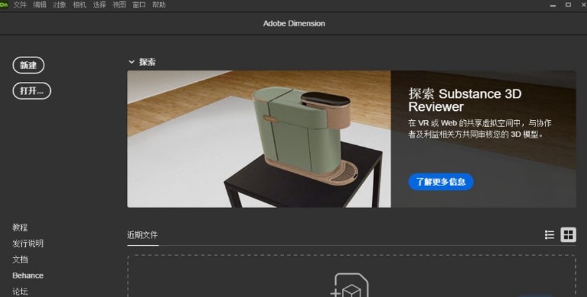Click the coffee machine banner image
Viewport: 587px width, 297px height.
click(x=258, y=139)
